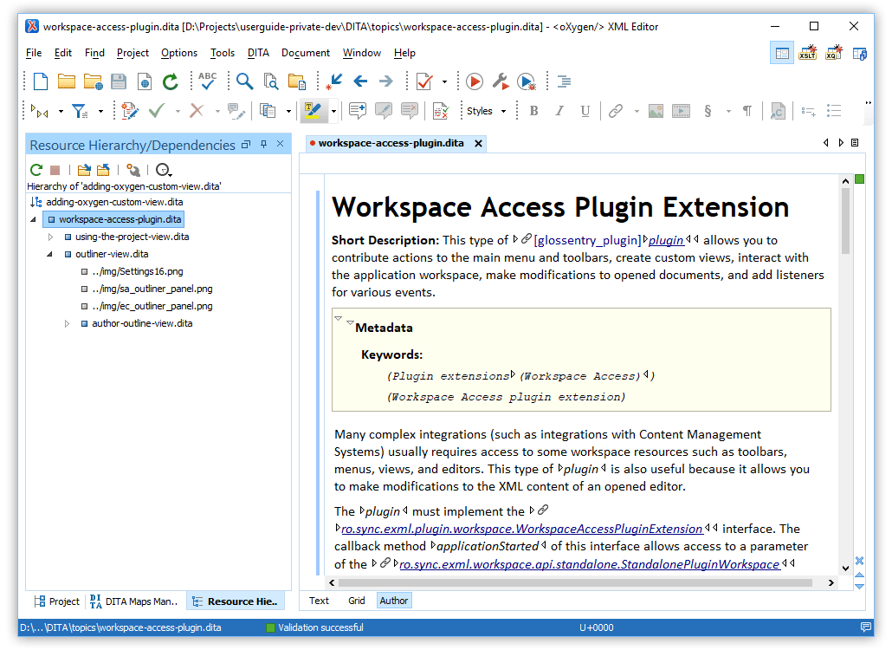Image resolution: width=892 pixels, height=650 pixels.
Task: Switch to Grid editing mode tab
Action: click(357, 601)
